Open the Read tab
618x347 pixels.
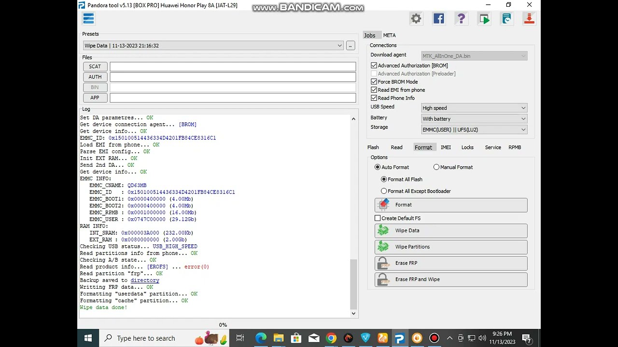point(396,147)
